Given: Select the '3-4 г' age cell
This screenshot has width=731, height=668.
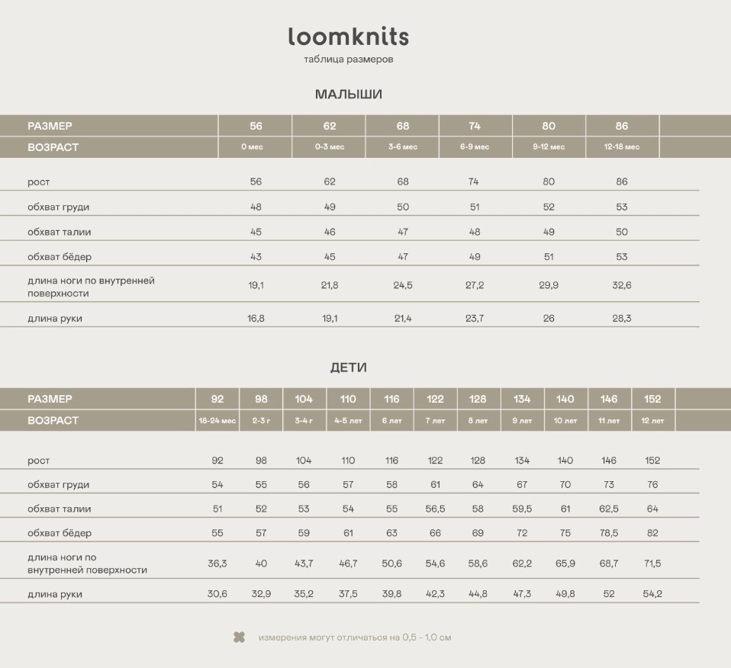Looking at the screenshot, I should 304,421.
